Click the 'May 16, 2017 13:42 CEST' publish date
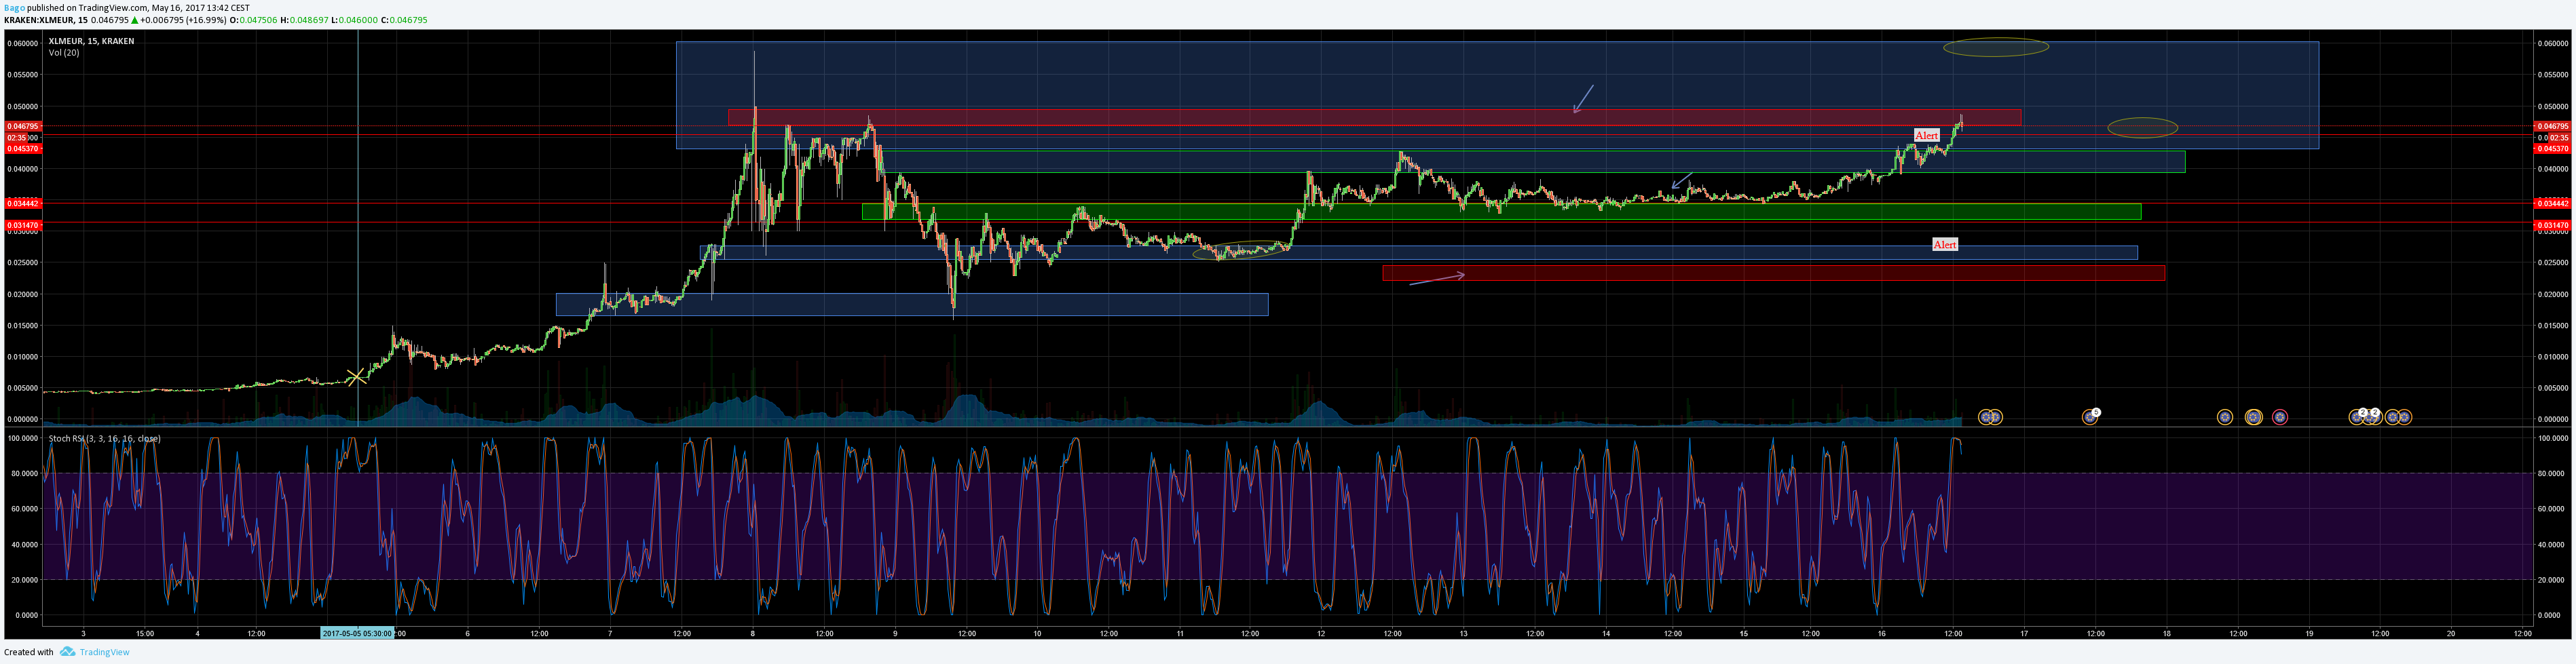 point(200,8)
